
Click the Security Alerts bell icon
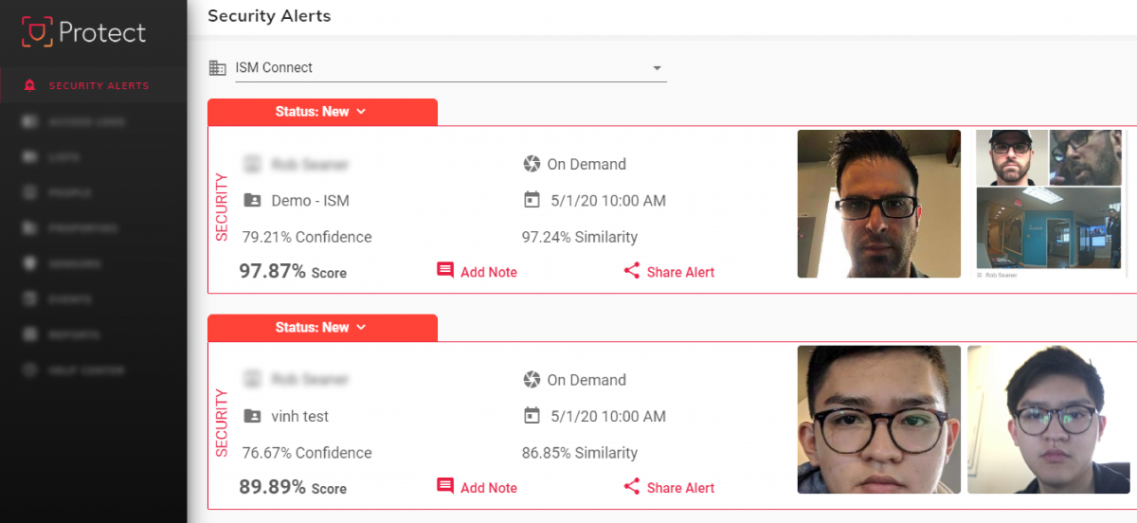(30, 86)
